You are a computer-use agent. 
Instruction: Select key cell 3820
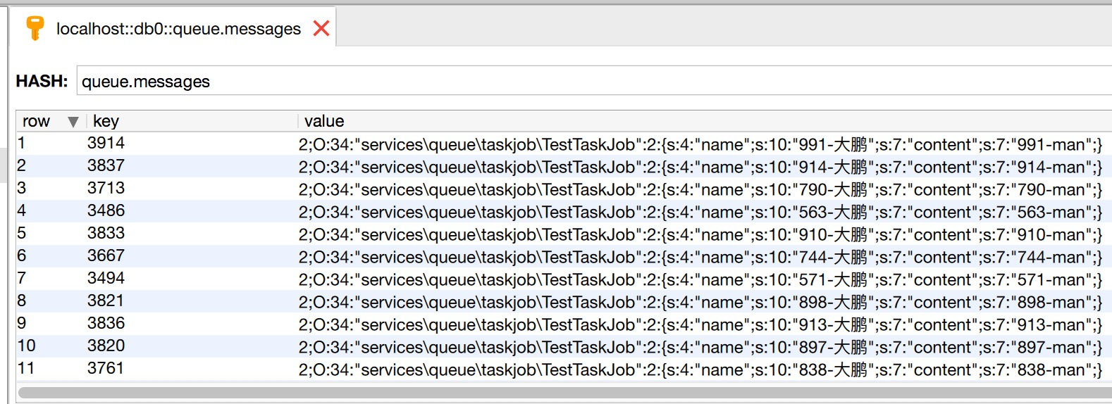coord(106,346)
